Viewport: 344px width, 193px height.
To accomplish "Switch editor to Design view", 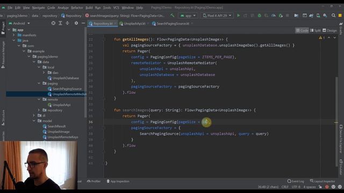I will point(329,31).
